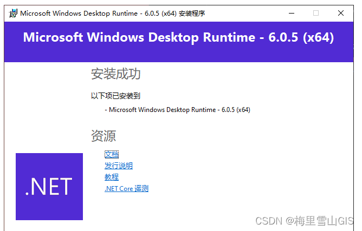Image resolution: width=362 pixels, height=231 pixels.
Task: Open the 教程 tutorial link
Action: coord(112,177)
